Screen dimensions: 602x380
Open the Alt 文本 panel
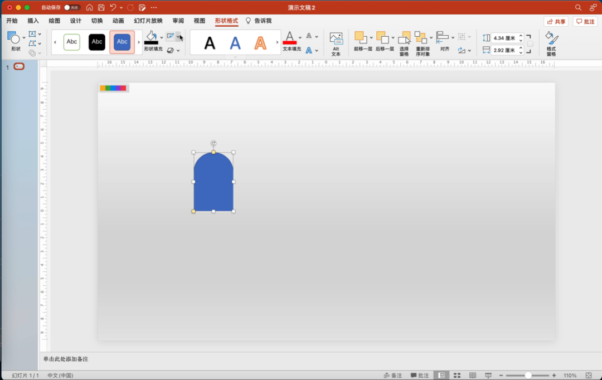tap(336, 44)
